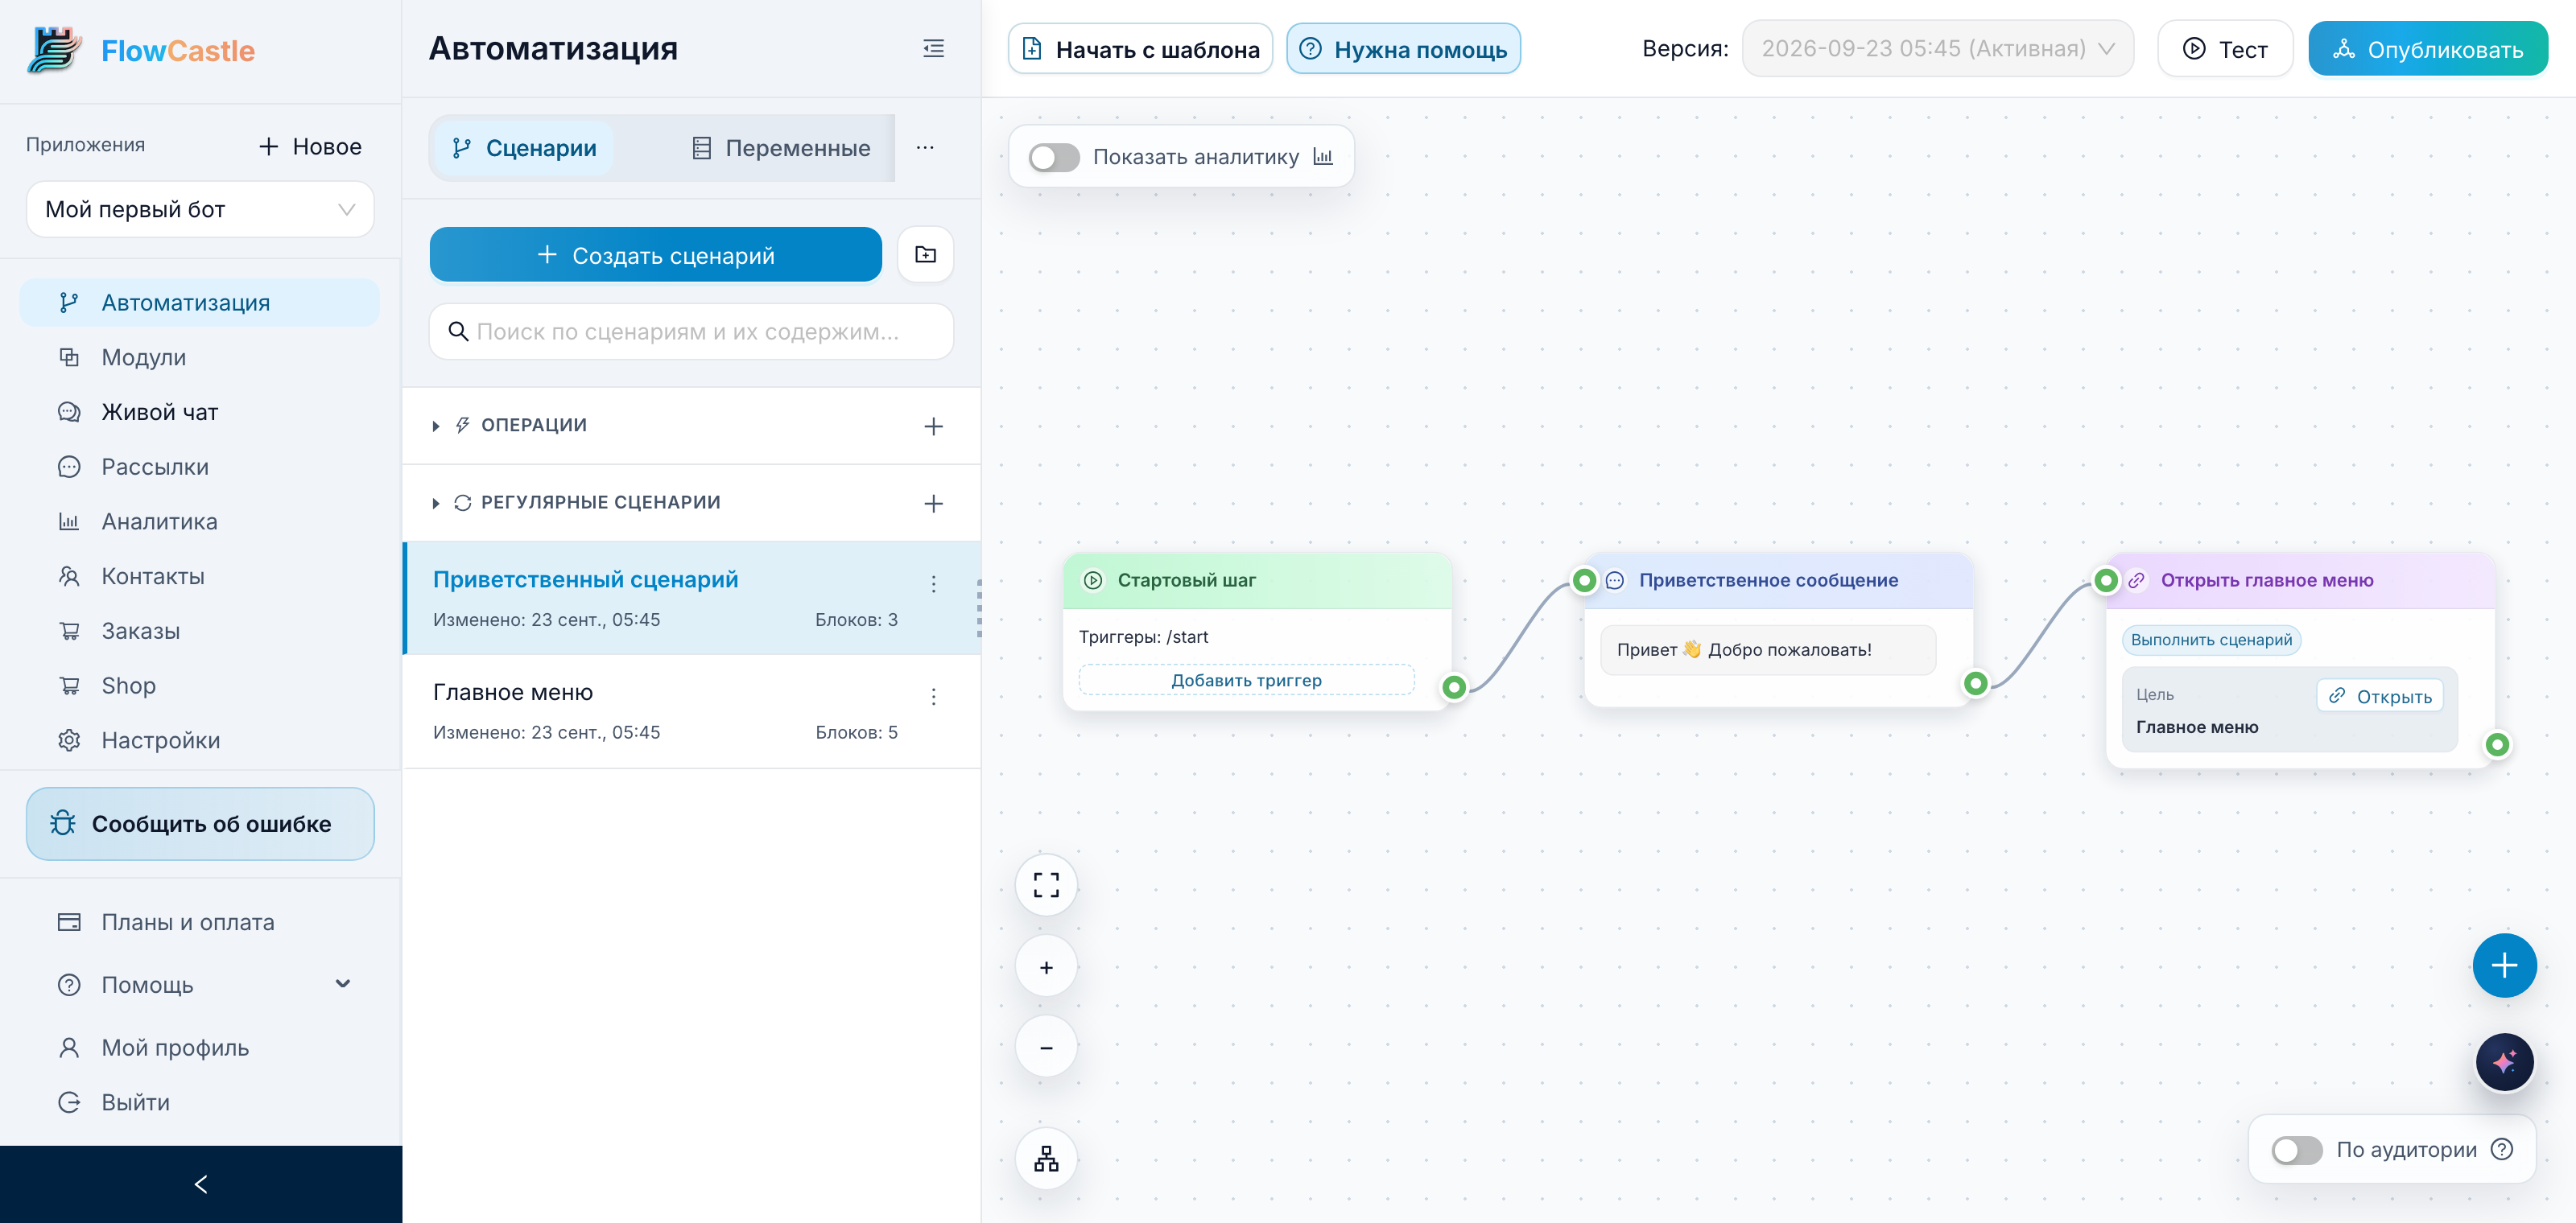Zoom out the canvas with minus icon

tap(1046, 1047)
